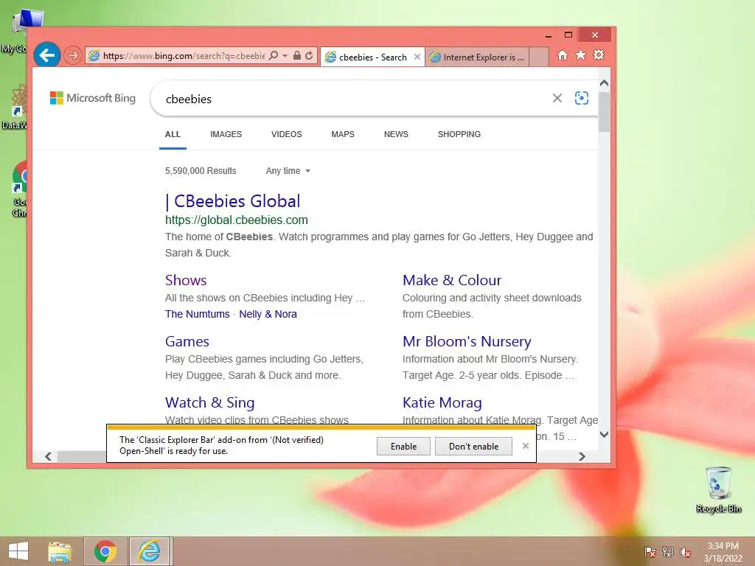755x566 pixels.
Task: Open Favorites with the star icon
Action: pyautogui.click(x=581, y=55)
